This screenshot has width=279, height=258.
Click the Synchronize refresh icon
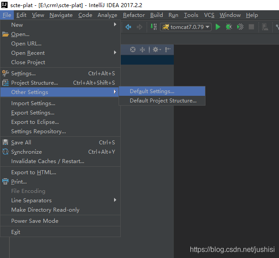tap(5, 152)
